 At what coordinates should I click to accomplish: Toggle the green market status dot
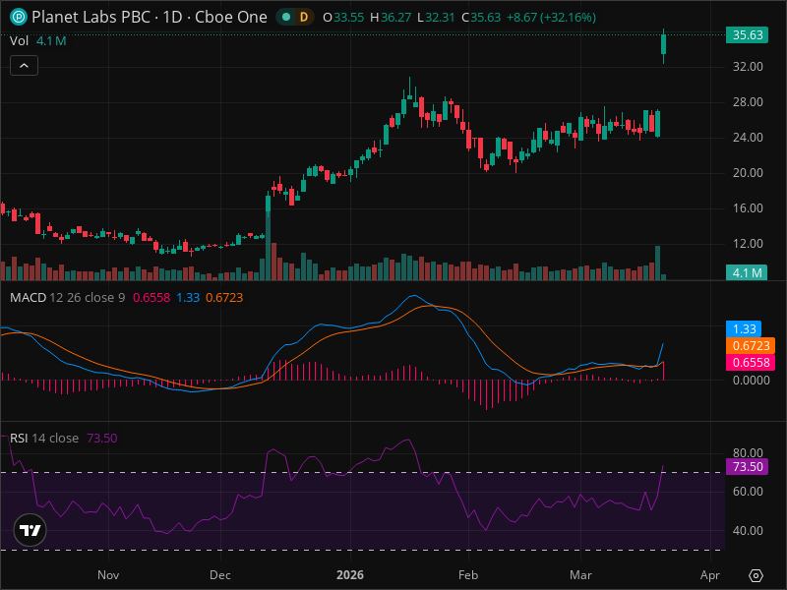tap(286, 17)
